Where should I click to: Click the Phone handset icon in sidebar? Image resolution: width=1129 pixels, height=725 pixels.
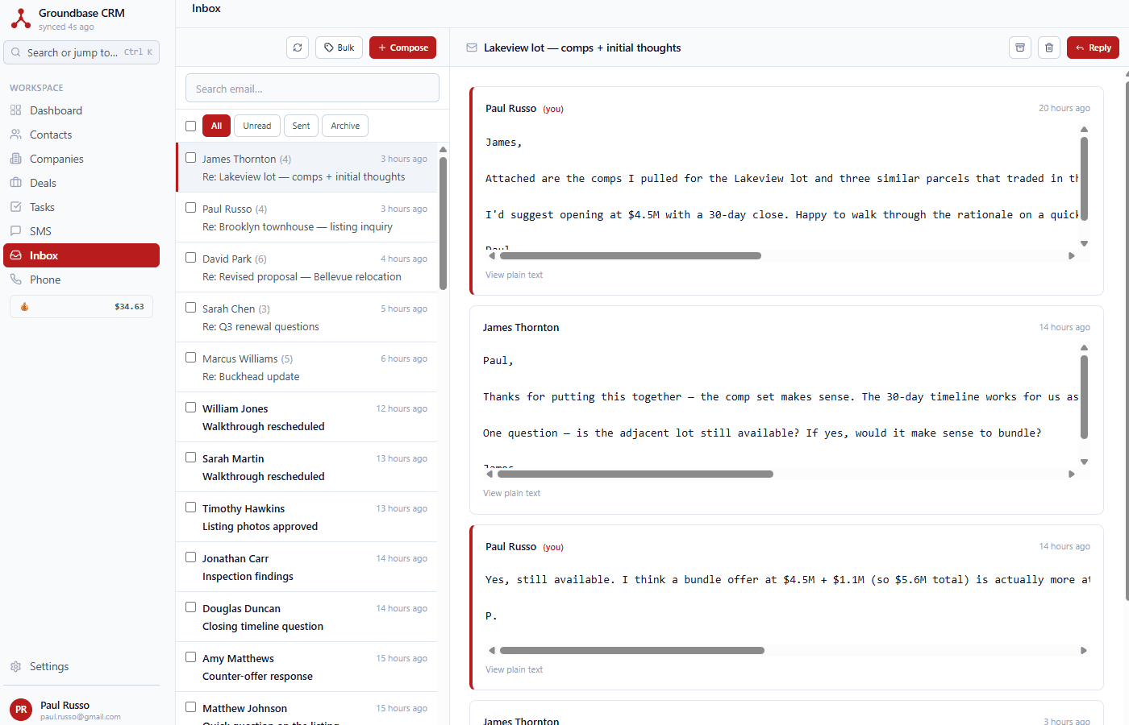click(x=16, y=280)
